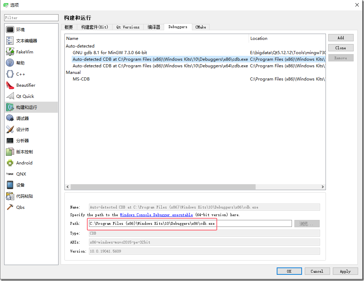Open the Windows Console Debugger executable link

click(x=156, y=215)
